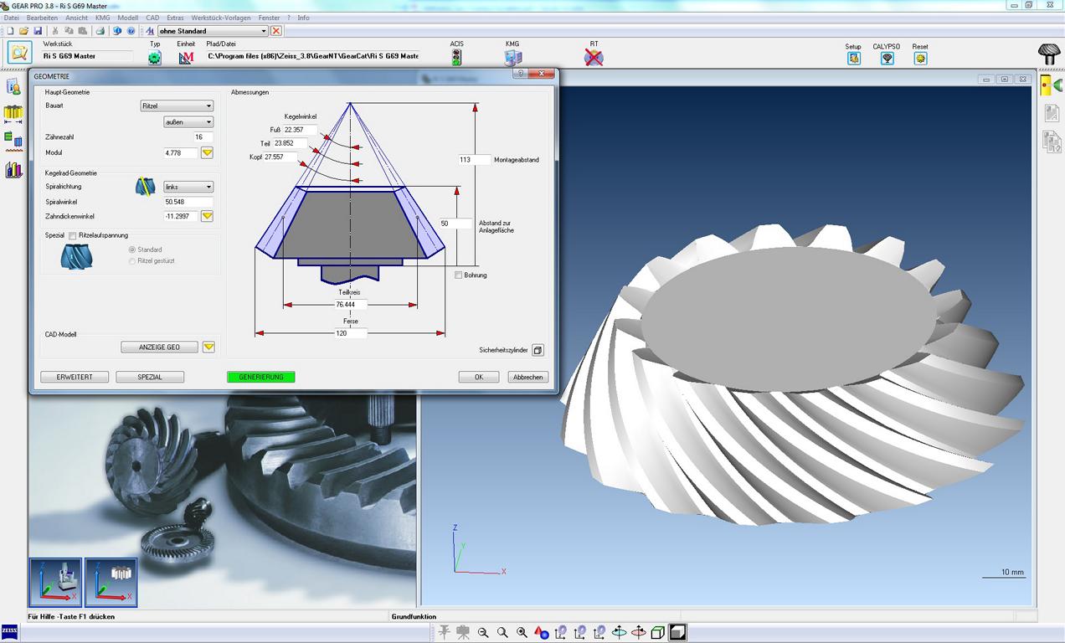1065x643 pixels.
Task: Open the Setup icon
Action: pos(853,59)
